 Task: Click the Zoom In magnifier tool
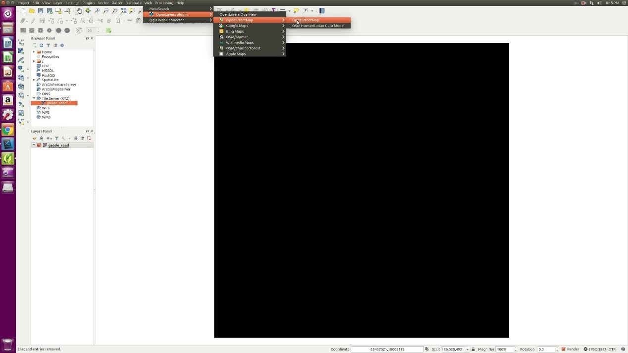(97, 11)
